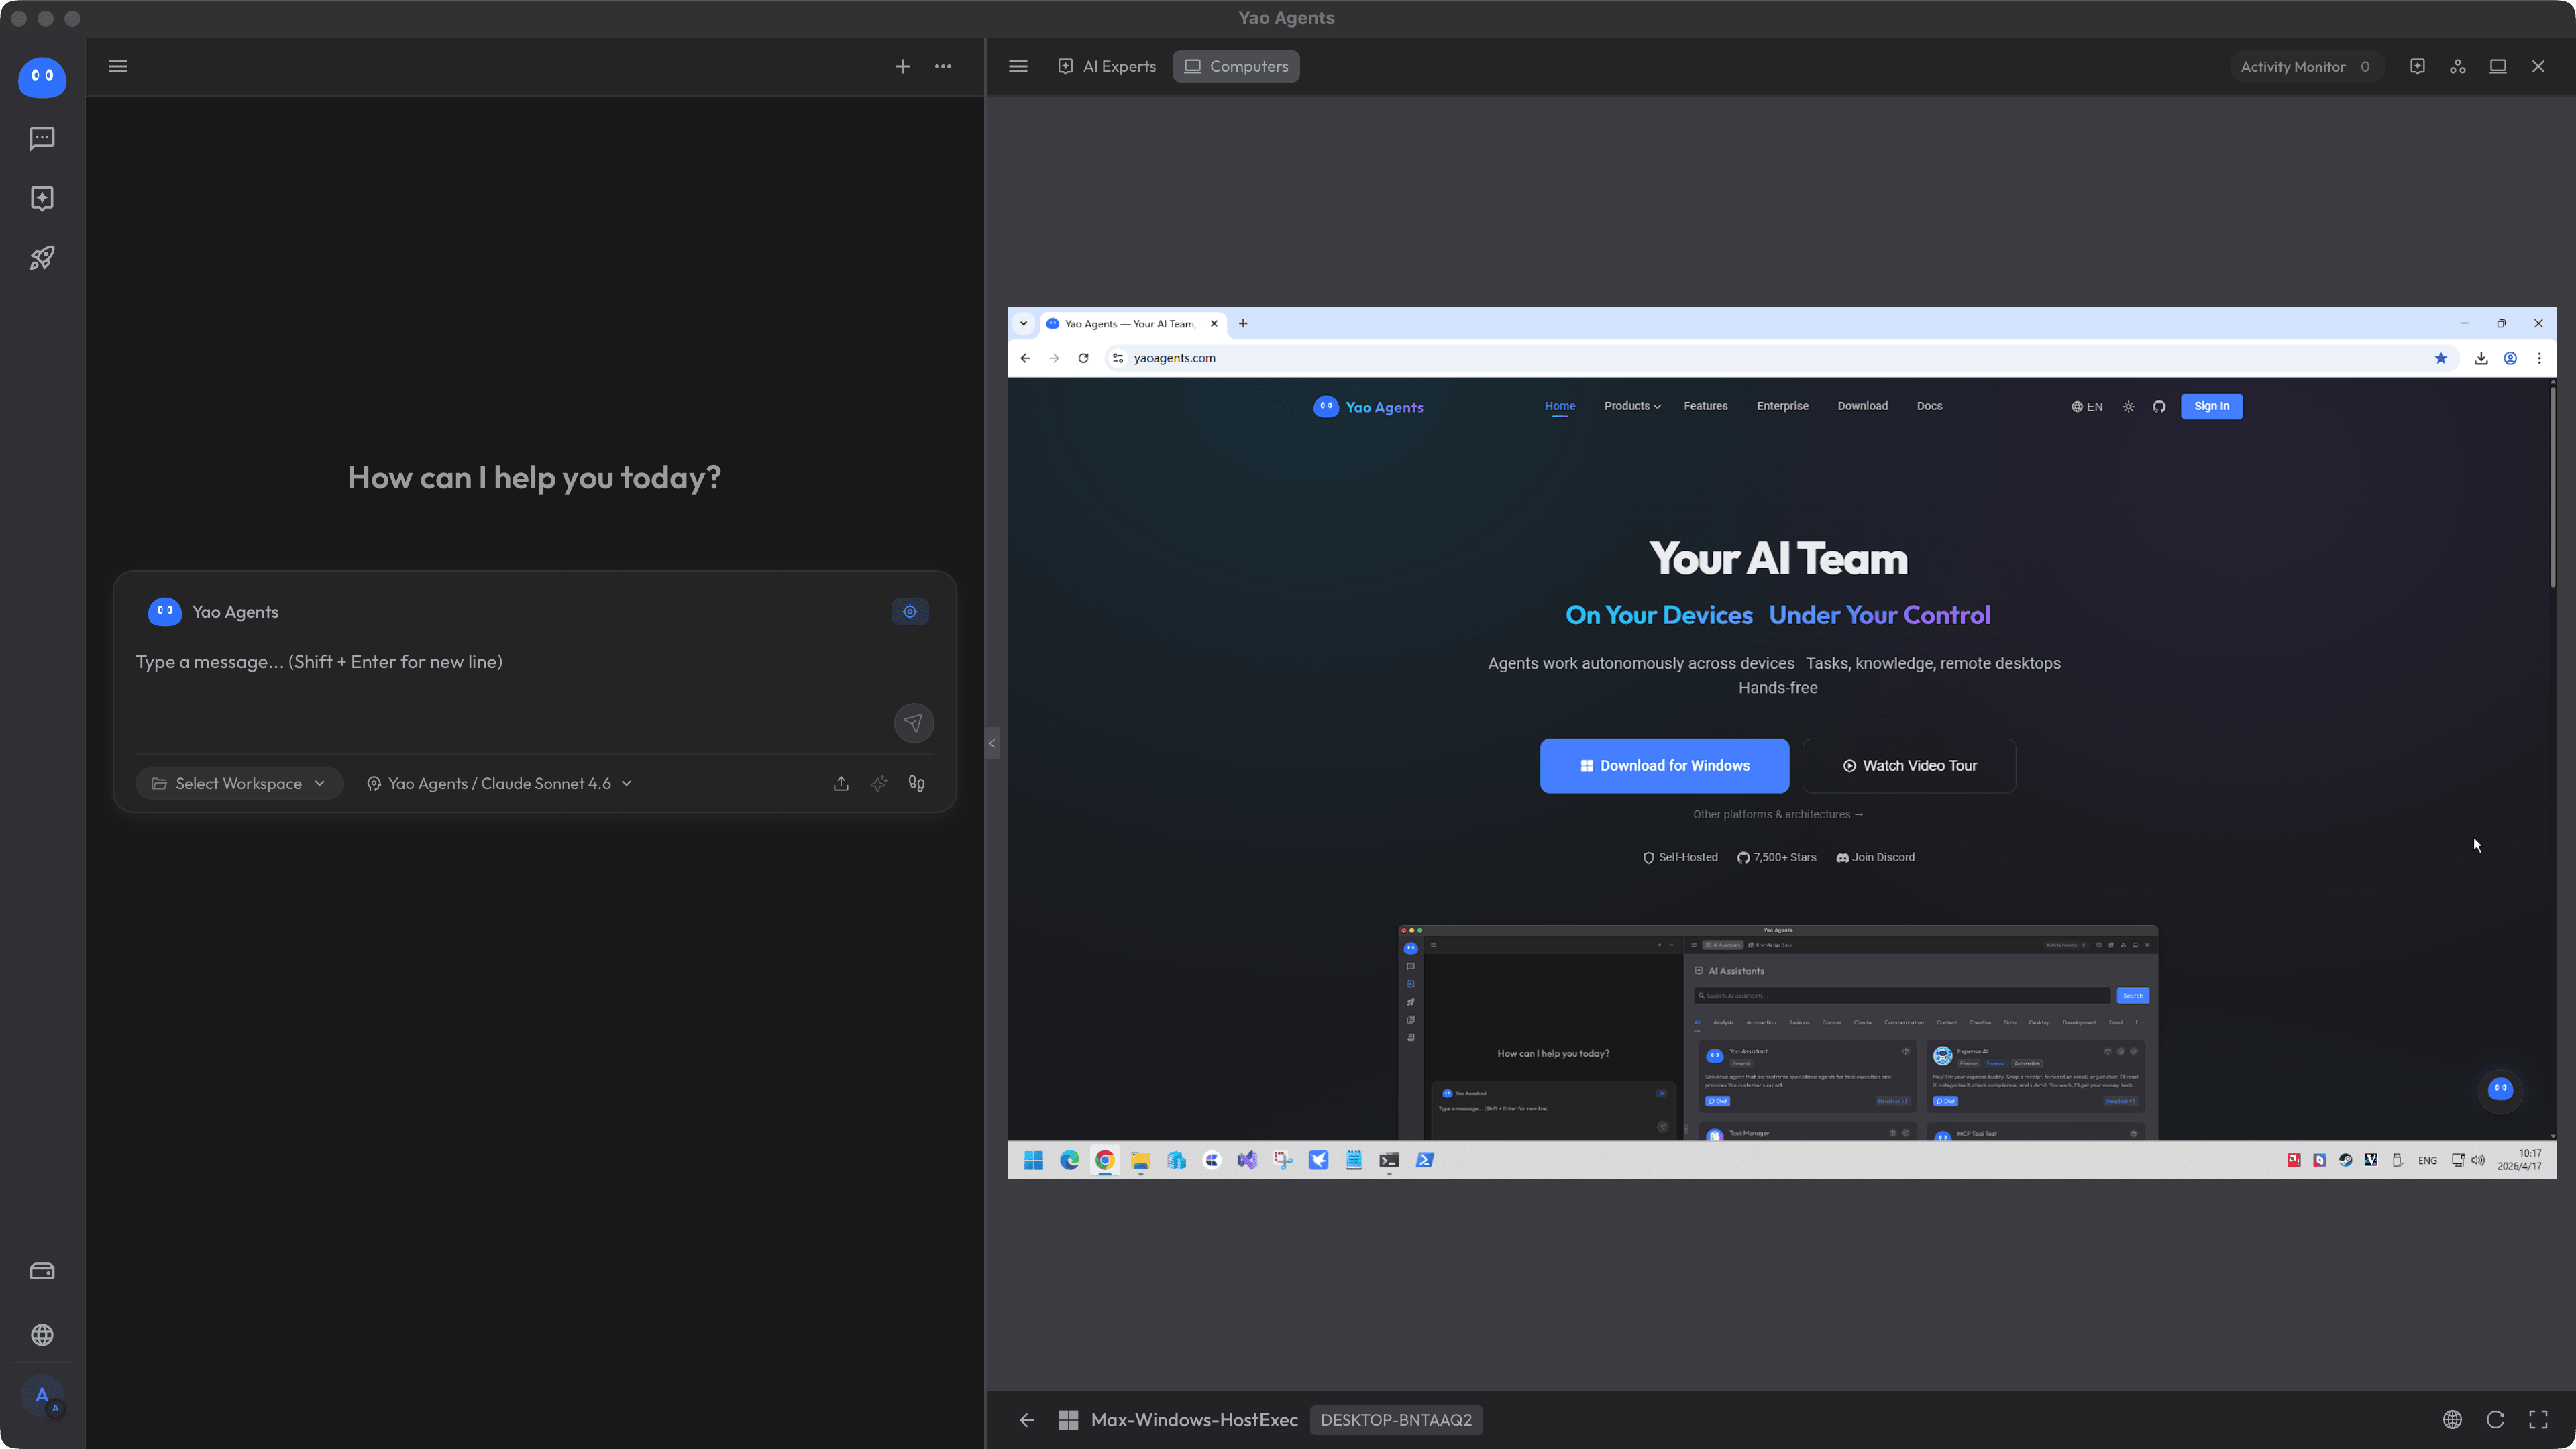
Task: Open the Windows Start menu in the taskbar
Action: pyautogui.click(x=1034, y=1160)
